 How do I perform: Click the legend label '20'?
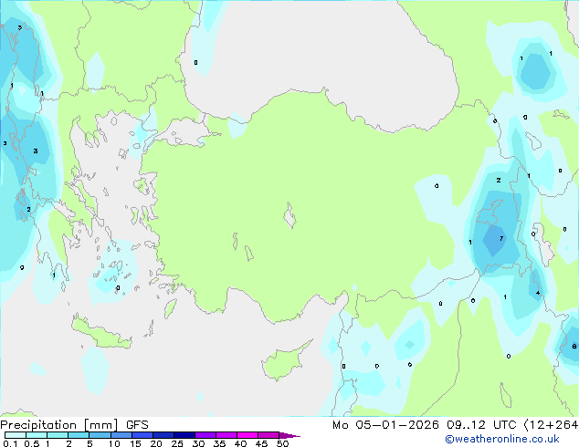pos(156,443)
